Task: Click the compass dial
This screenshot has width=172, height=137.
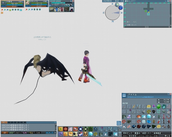Action: tap(112, 13)
